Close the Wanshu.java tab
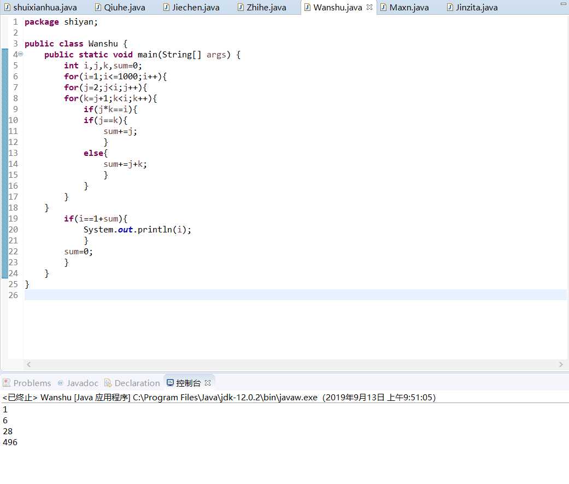 369,7
